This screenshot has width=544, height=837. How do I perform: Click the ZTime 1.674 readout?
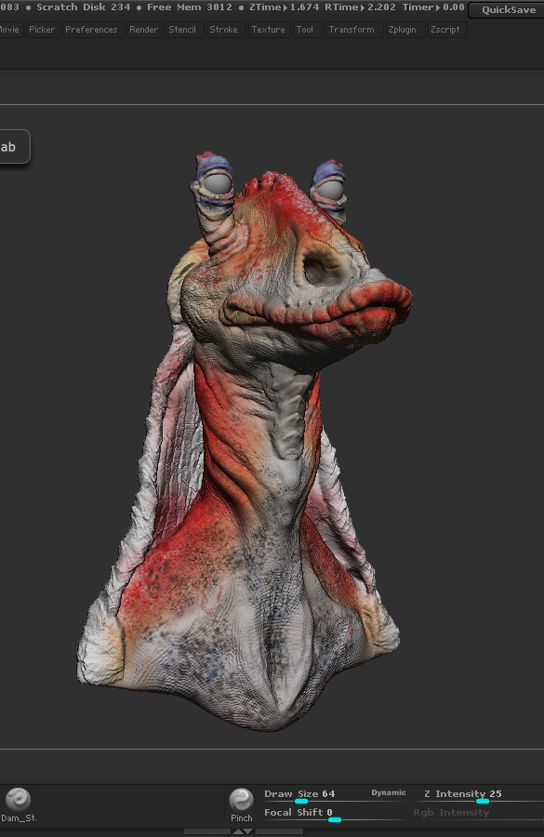285,7
